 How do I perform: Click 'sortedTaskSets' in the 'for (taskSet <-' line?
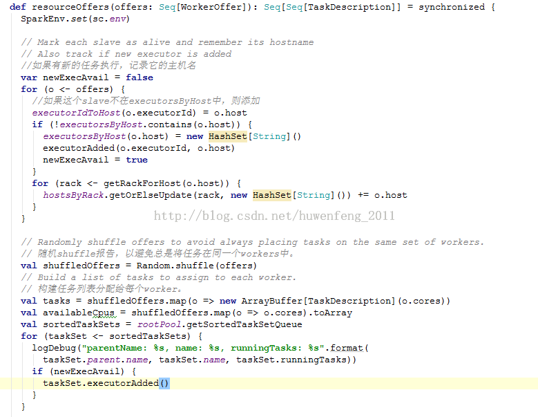click(x=148, y=336)
